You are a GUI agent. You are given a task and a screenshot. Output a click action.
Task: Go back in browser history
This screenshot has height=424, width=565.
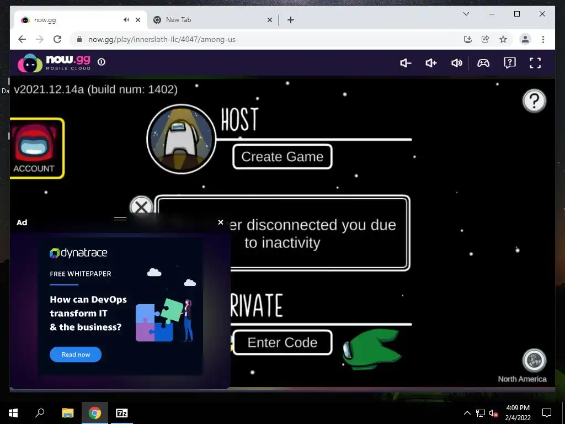coord(22,39)
